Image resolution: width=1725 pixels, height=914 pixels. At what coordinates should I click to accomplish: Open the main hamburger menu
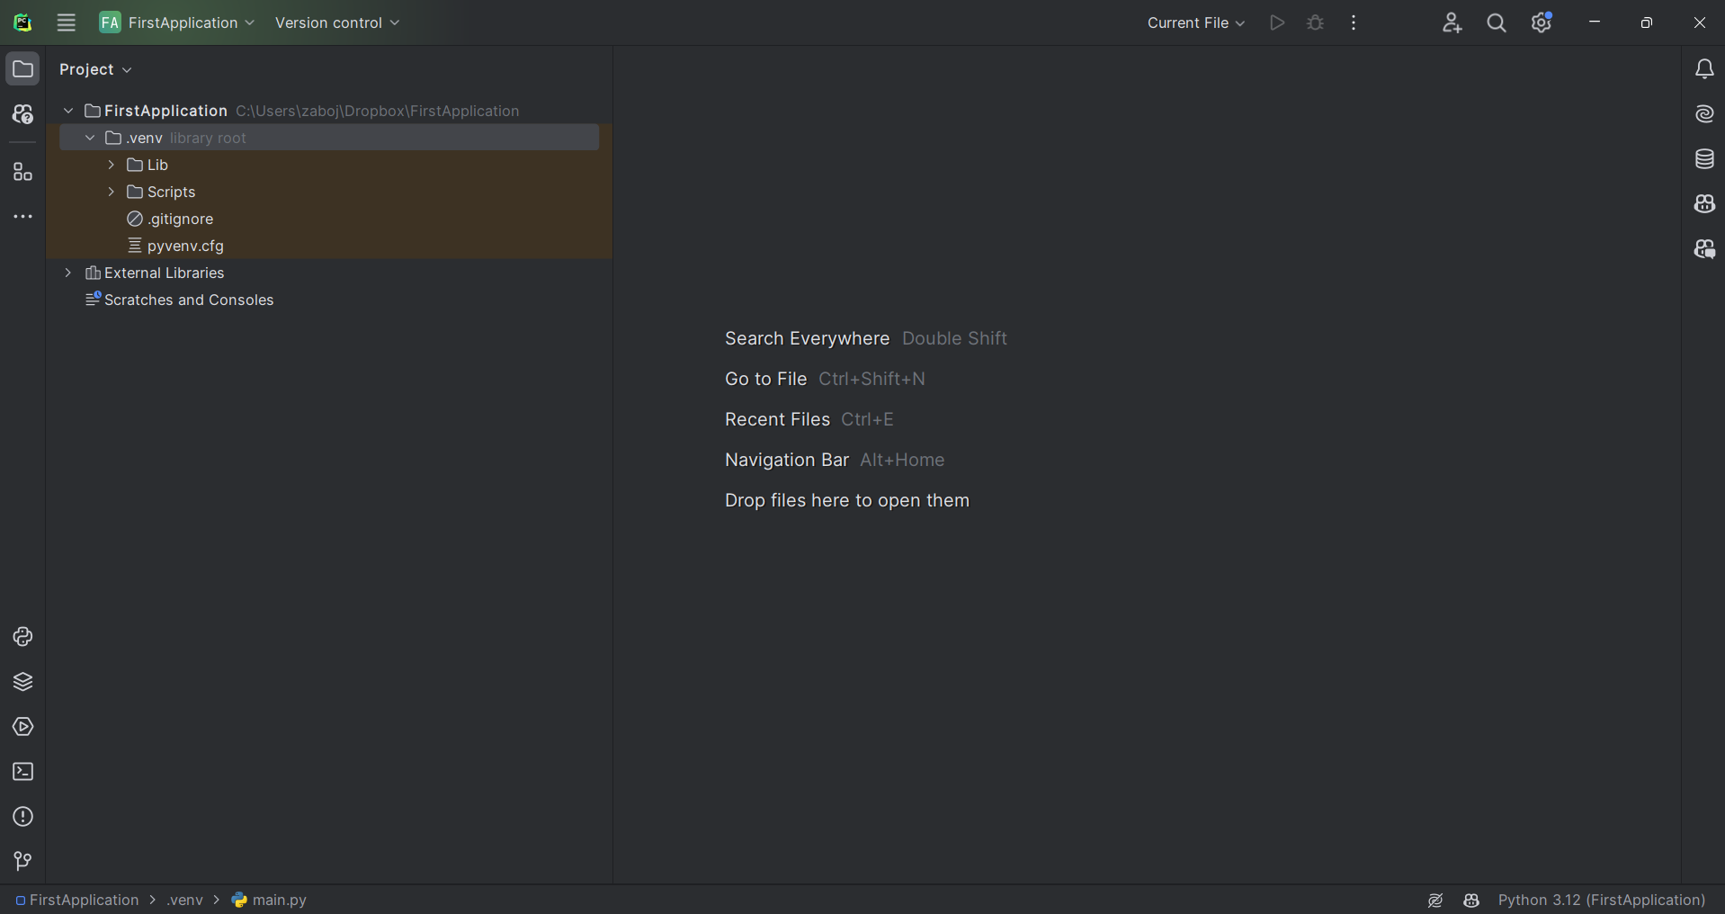67,23
